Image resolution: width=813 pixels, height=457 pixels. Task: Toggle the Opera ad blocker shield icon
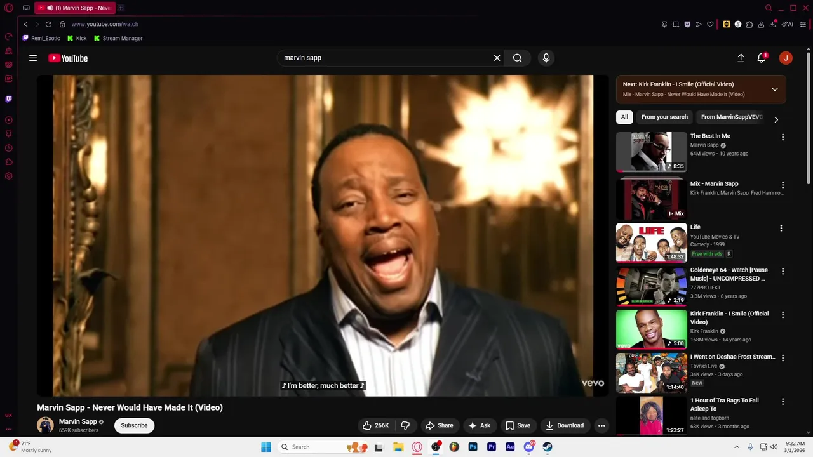click(x=687, y=24)
